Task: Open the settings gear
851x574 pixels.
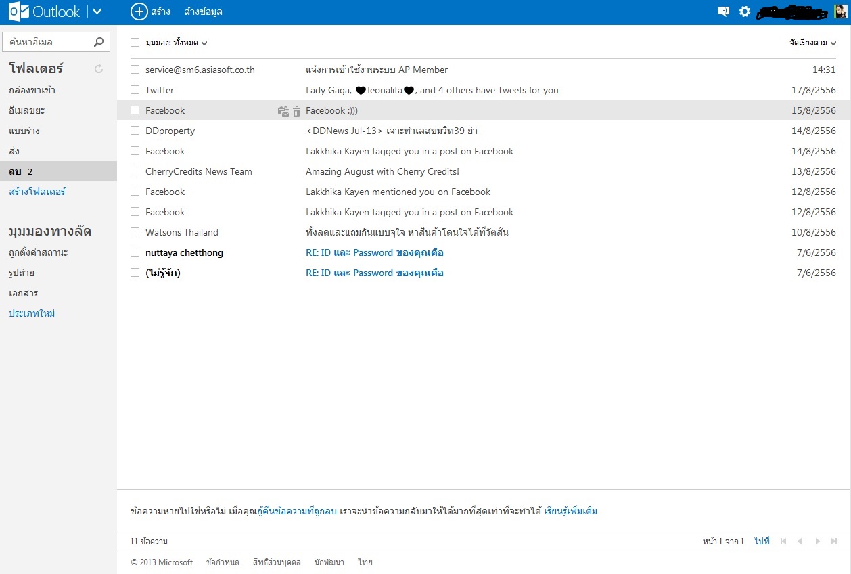Action: (x=745, y=12)
